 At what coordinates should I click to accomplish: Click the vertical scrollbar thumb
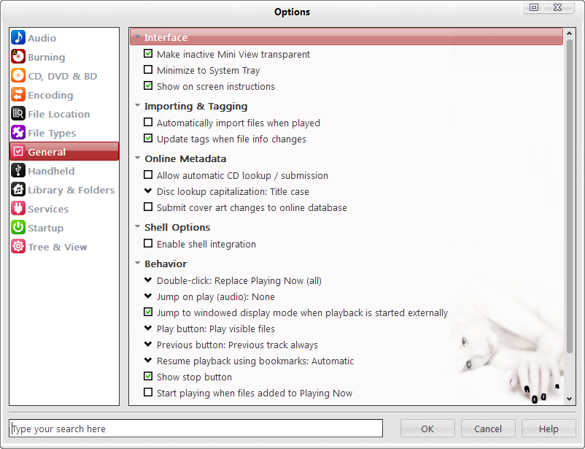point(570,196)
